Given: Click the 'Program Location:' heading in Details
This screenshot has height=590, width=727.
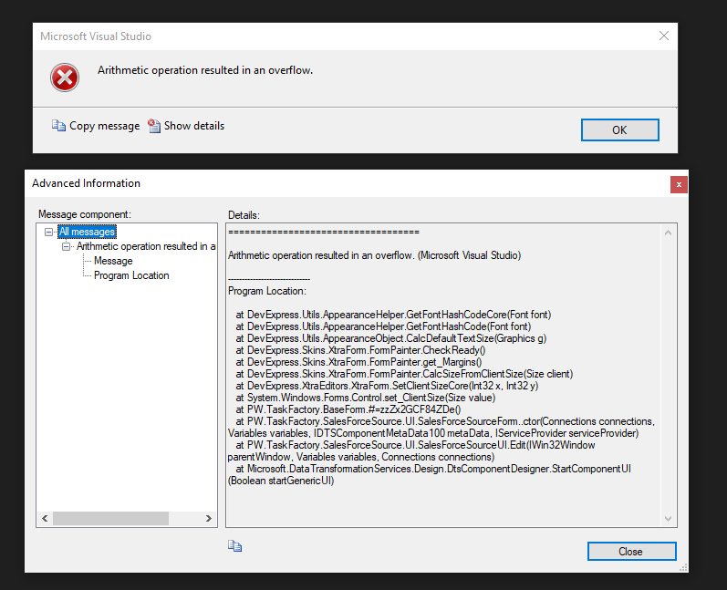Looking at the screenshot, I should point(267,291).
